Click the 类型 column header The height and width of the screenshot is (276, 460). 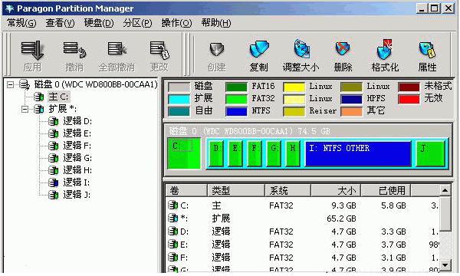click(x=236, y=191)
